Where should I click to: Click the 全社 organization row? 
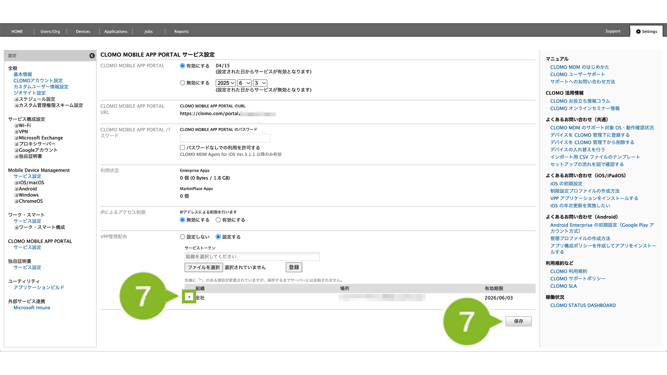point(360,298)
